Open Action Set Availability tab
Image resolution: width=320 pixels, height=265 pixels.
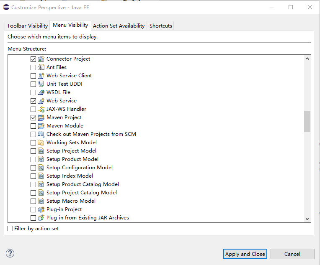(119, 26)
